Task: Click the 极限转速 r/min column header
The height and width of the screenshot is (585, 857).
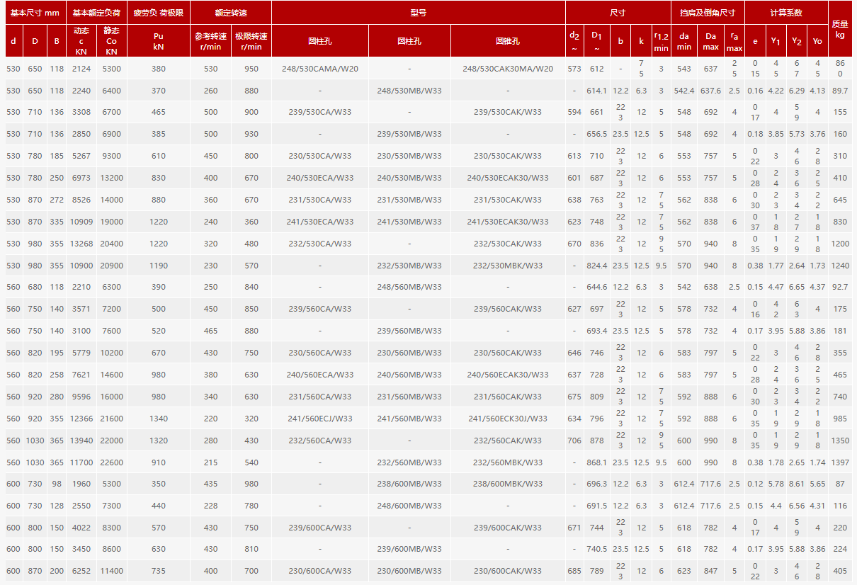Action: pos(251,41)
